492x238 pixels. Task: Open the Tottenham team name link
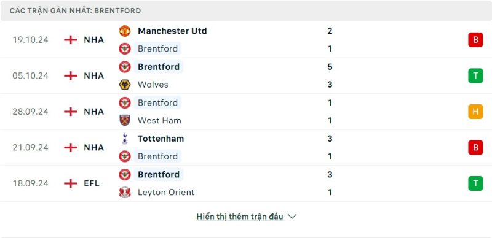pos(161,139)
